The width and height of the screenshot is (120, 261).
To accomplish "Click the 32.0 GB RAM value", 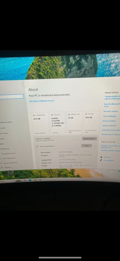I will 37,119.
